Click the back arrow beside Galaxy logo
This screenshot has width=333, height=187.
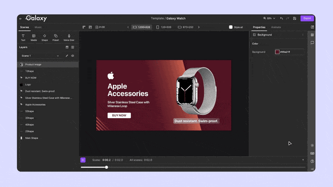21,18
